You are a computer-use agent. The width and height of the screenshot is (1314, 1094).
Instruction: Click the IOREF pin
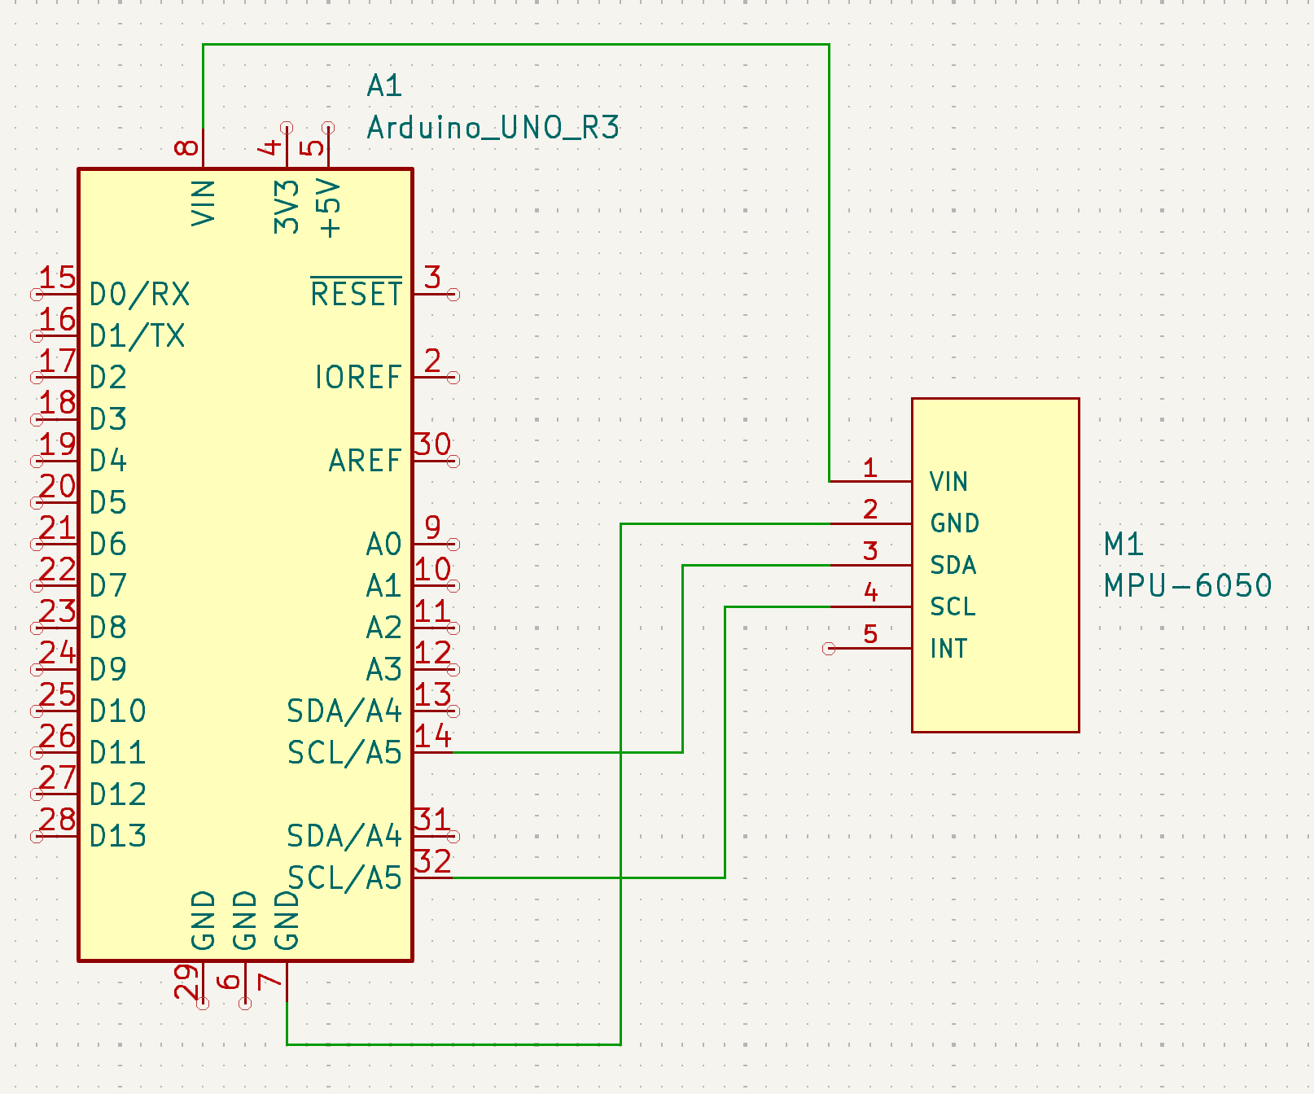tap(358, 376)
